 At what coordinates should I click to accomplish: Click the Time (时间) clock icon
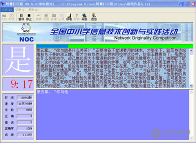coord(12,17)
